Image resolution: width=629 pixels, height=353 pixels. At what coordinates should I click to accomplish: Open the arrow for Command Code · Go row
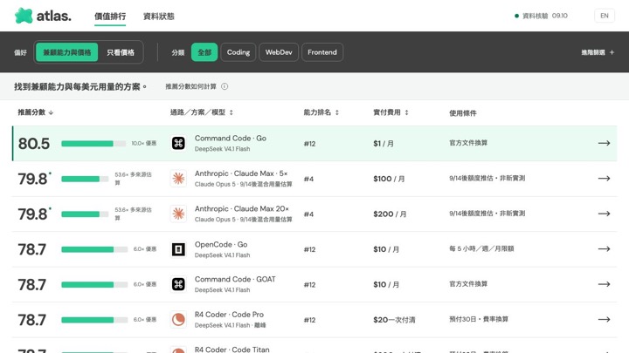coord(605,143)
